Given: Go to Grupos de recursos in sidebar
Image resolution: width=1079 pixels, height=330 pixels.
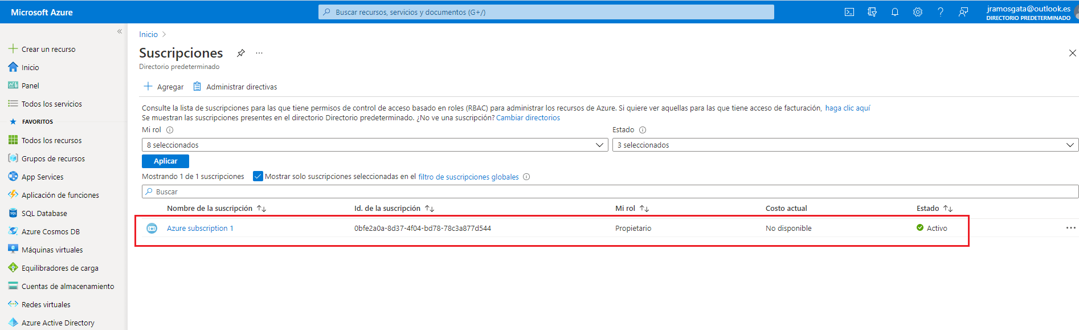Looking at the screenshot, I should (x=53, y=158).
